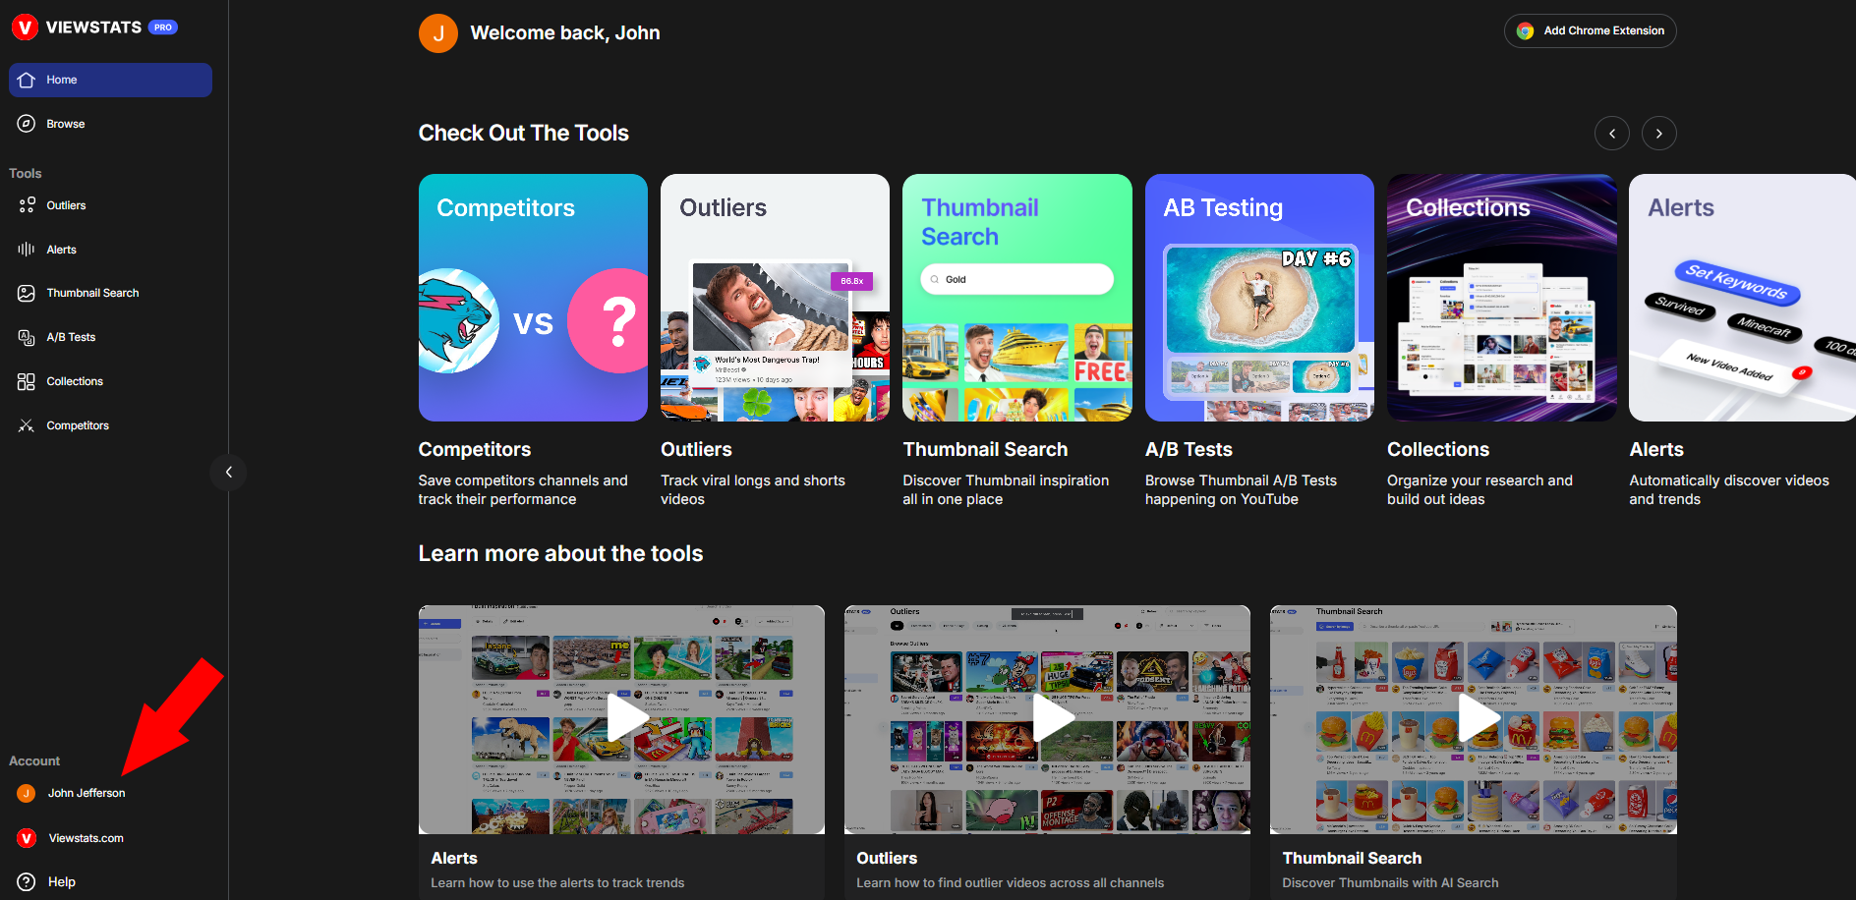Screen dimensions: 1856x900
Task: Click John Jefferson's orange avatar icon
Action: [27, 793]
